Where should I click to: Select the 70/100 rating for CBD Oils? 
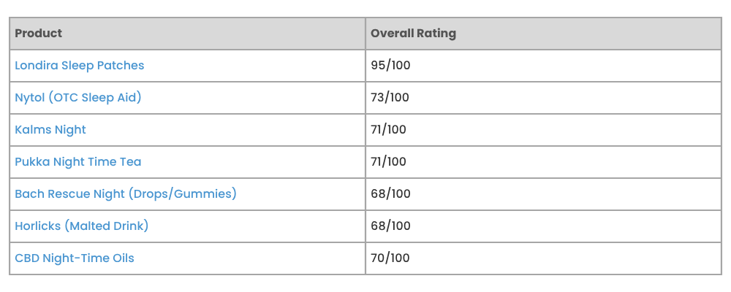tap(390, 258)
